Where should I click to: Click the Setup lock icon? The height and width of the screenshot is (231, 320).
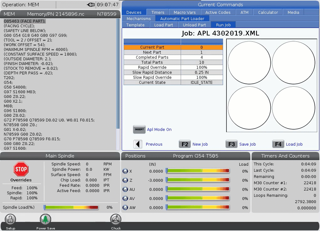[10, 219]
